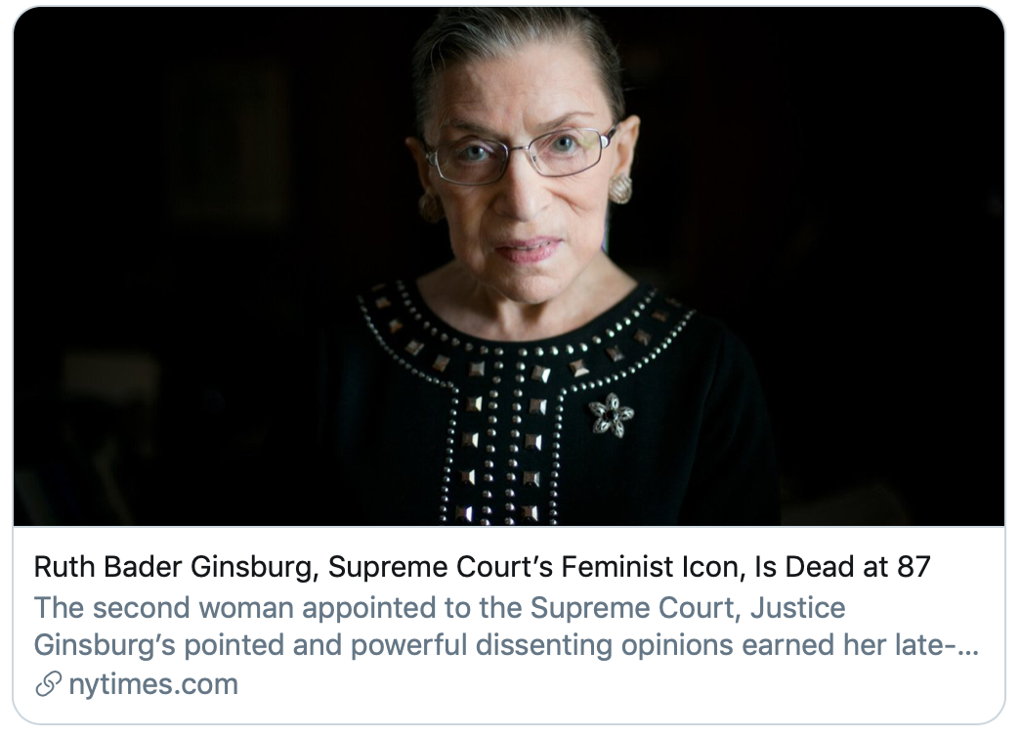1020x739 pixels.
Task: Click the name 'Ruth Bader Ginsburg' in the title
Action: (x=172, y=566)
